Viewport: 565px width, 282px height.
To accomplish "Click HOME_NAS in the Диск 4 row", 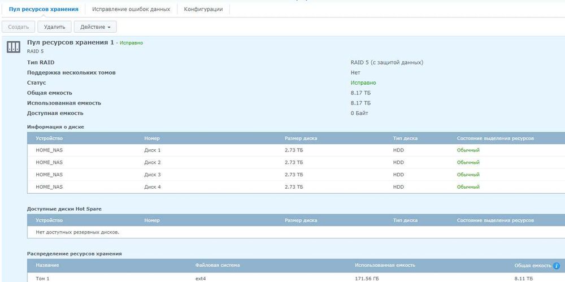I will [x=49, y=187].
